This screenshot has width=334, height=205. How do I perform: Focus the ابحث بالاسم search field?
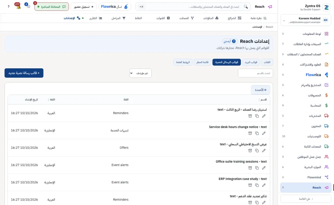[x=255, y=73]
